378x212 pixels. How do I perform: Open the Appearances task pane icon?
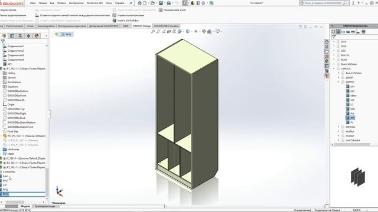[x=327, y=61]
